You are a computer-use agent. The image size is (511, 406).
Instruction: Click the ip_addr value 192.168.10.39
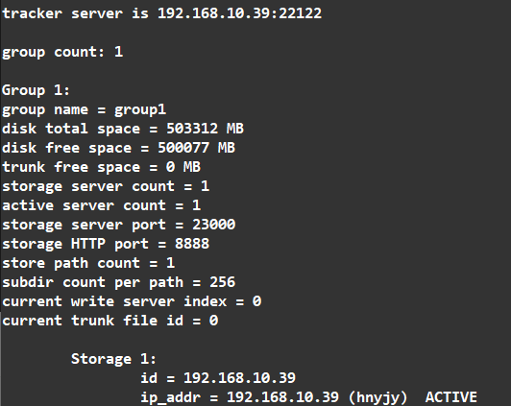(x=282, y=397)
